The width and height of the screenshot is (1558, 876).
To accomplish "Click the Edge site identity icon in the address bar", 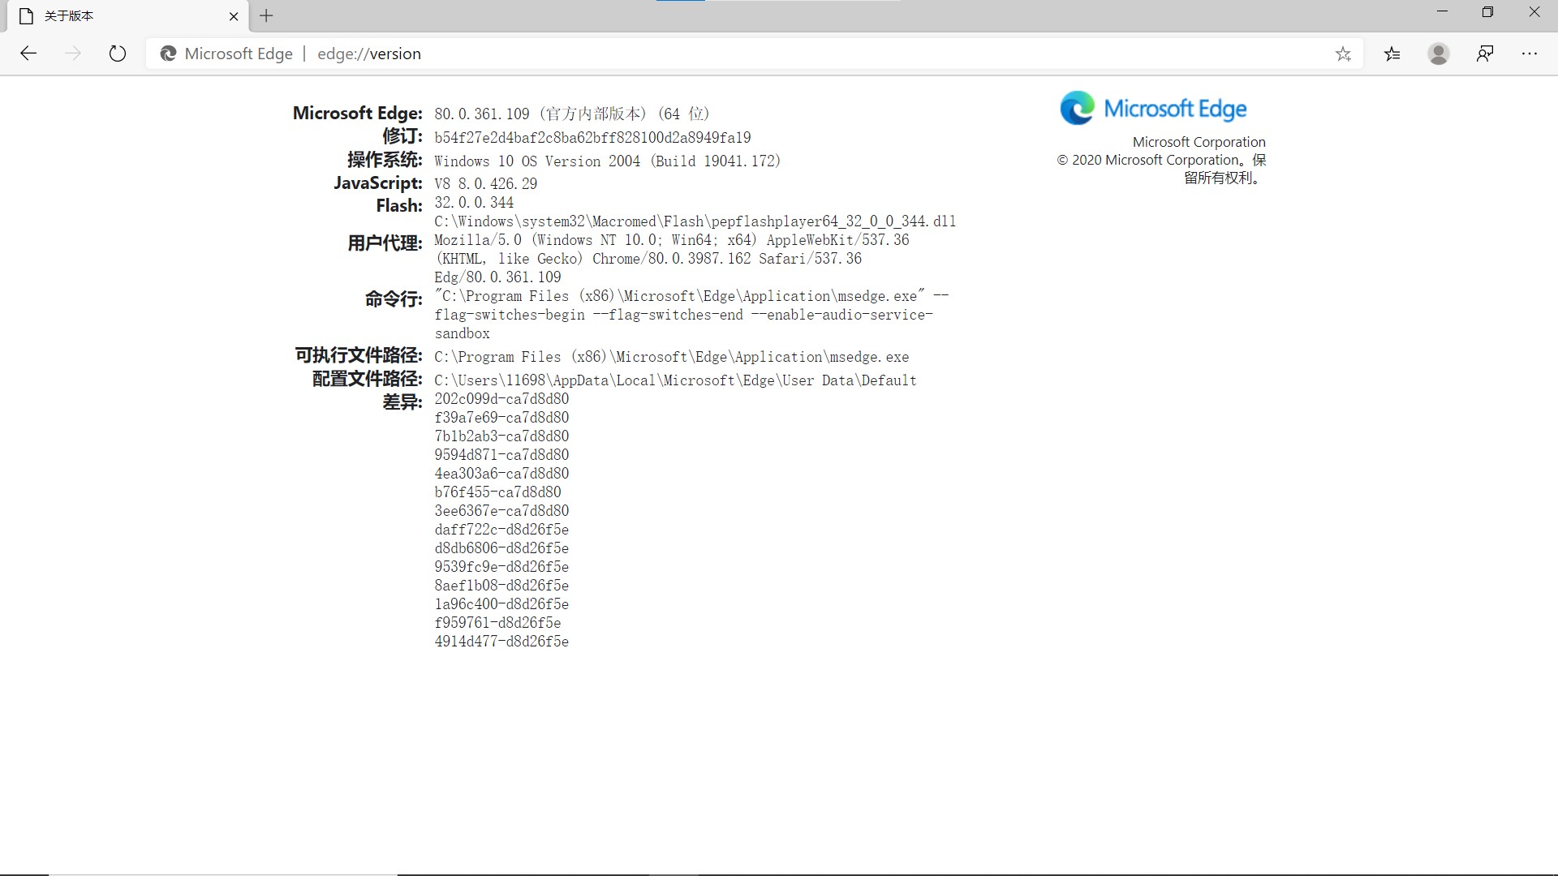I will tap(169, 54).
